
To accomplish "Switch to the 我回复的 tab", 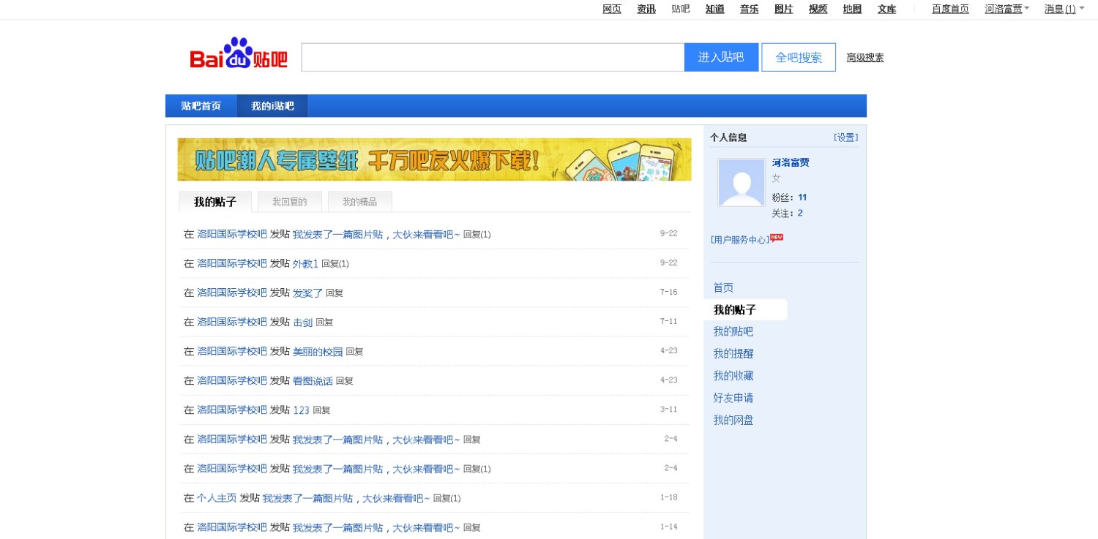I will click(290, 202).
